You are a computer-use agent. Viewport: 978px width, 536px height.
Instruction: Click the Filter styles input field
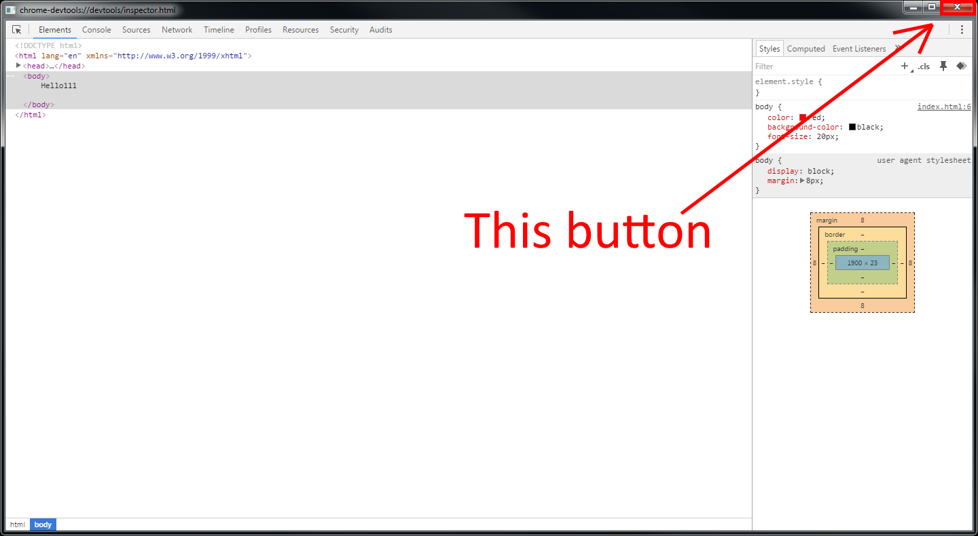pyautogui.click(x=822, y=66)
